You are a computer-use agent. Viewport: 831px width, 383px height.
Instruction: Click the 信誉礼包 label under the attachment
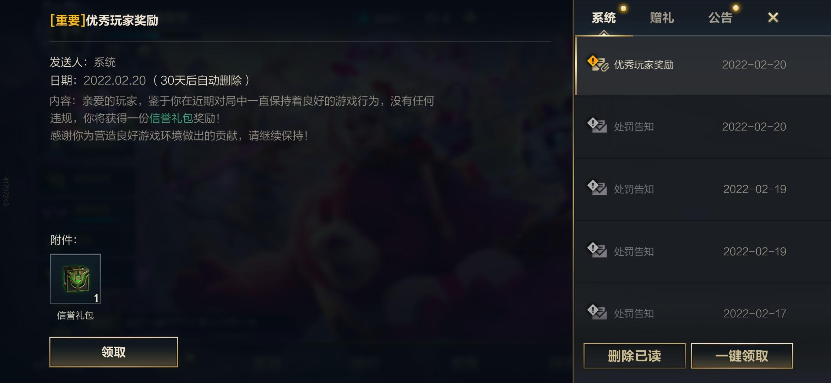pos(75,315)
